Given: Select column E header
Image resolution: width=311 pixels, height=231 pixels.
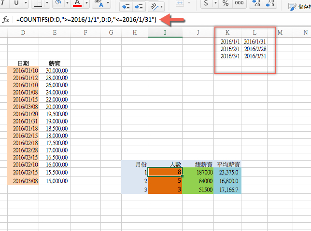Looking at the screenshot, I should (x=55, y=32).
